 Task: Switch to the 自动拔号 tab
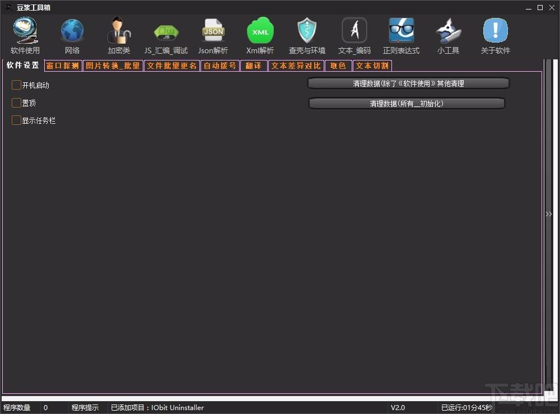220,66
